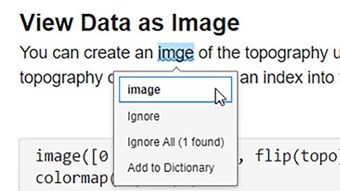
Task: Click the word "of" after the misspelling
Action: (206, 53)
